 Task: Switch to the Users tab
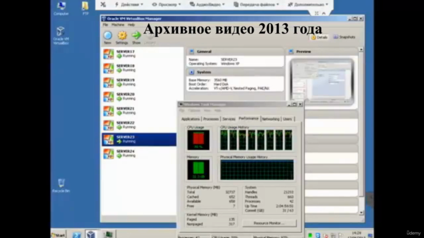pos(288,119)
